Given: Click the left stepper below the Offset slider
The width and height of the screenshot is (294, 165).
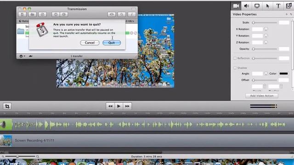Looking at the screenshot, I should 265,86.
